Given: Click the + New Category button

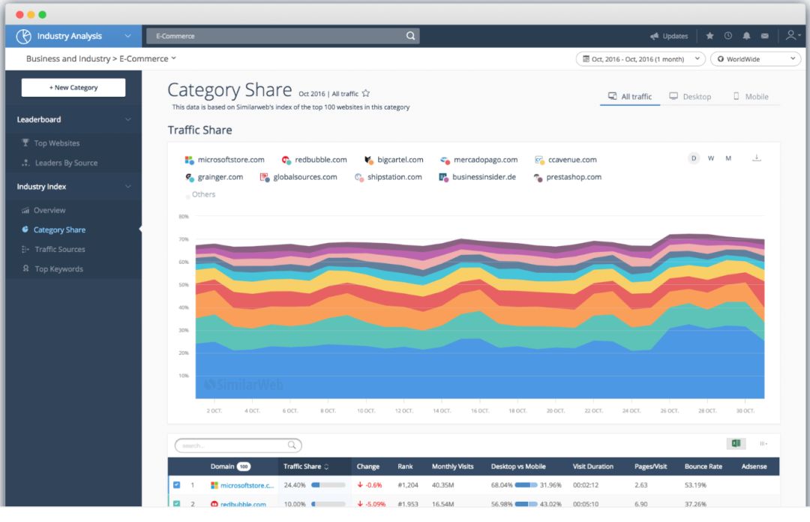Looking at the screenshot, I should [x=73, y=88].
